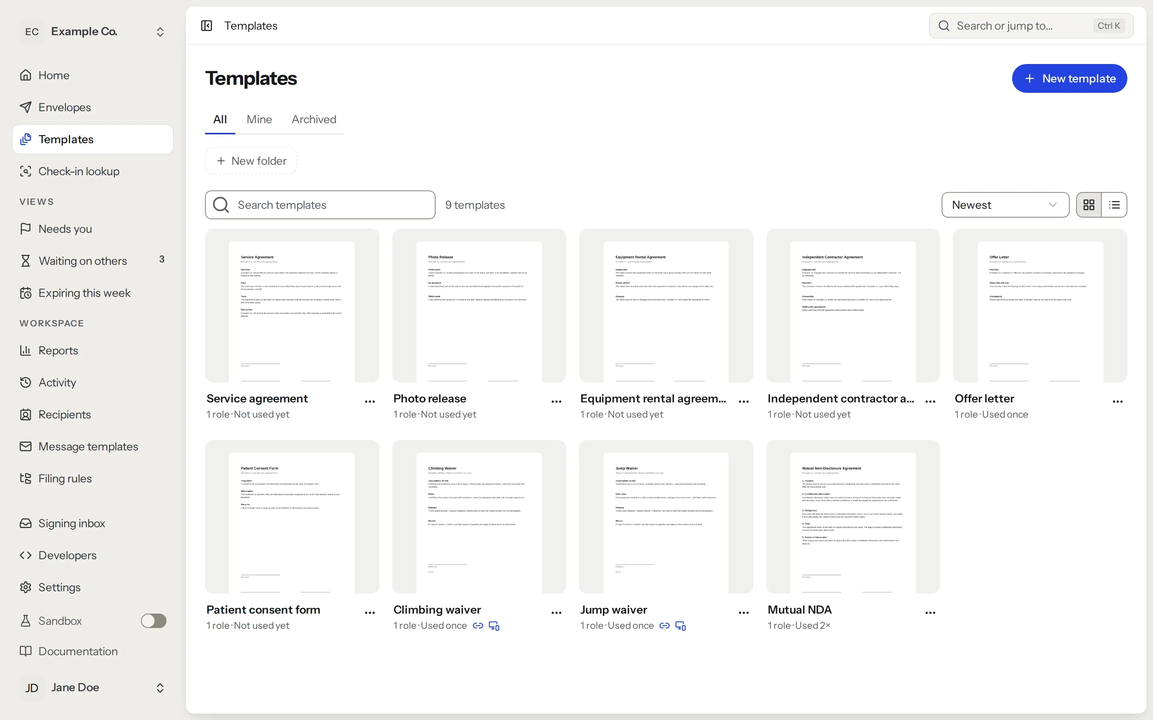This screenshot has height=720, width=1153.
Task: Open Activity history icon
Action: click(26, 382)
